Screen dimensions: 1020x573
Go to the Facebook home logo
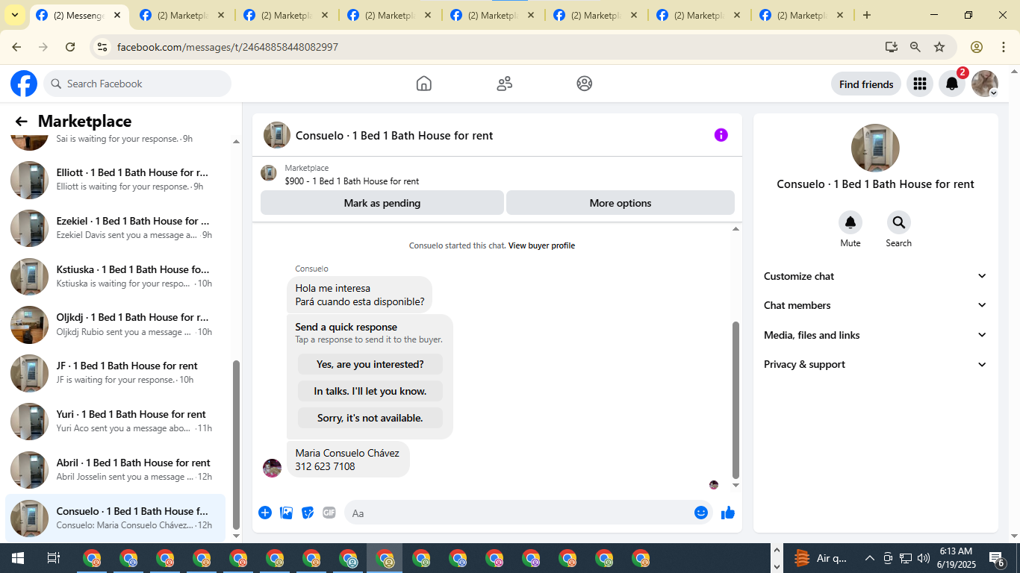[x=24, y=84]
